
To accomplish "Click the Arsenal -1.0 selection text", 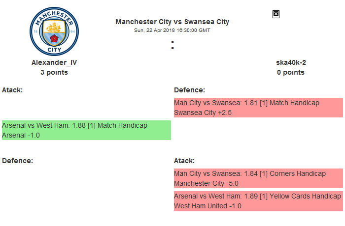I will click(21, 135).
